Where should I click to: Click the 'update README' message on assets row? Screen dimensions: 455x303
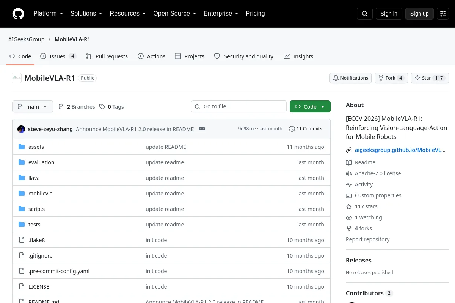pos(166,147)
